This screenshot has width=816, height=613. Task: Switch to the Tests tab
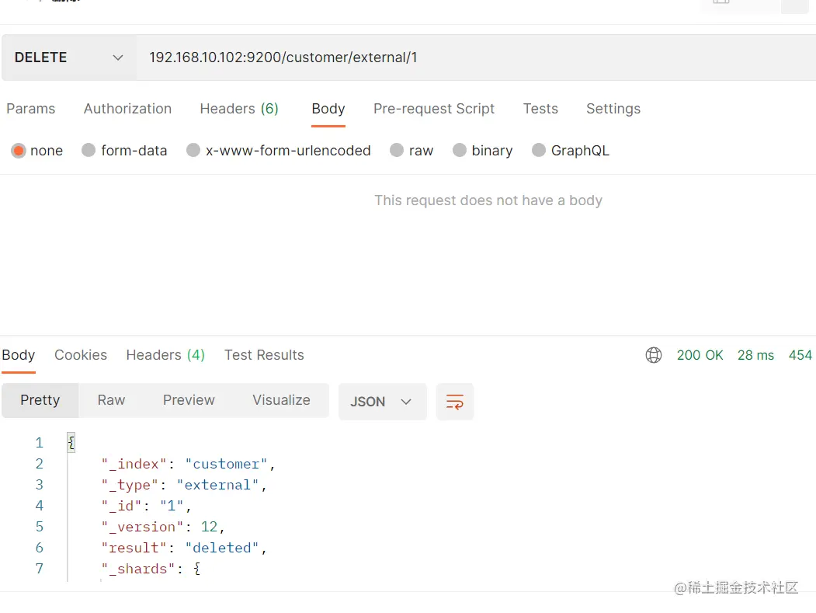(540, 108)
